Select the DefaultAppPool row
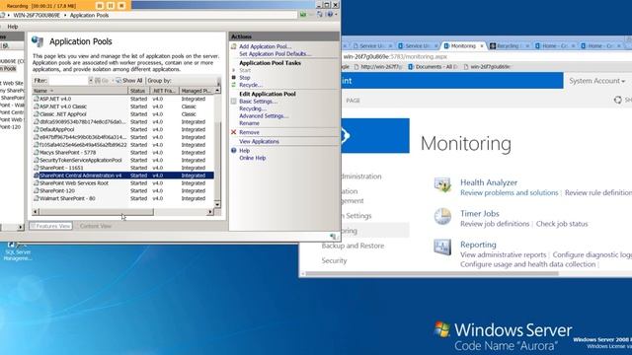Screen dimensions: 632x355 click(122, 129)
